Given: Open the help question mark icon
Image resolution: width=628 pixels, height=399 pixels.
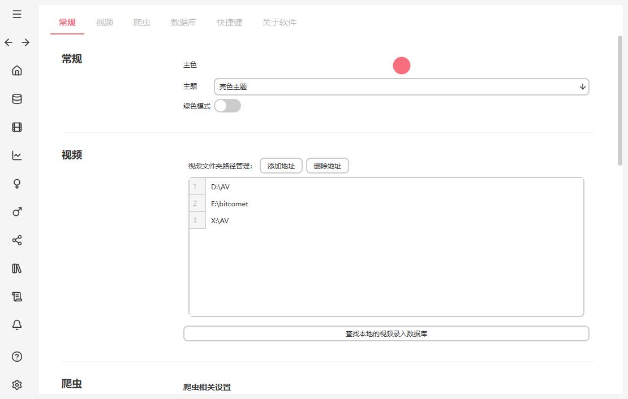Looking at the screenshot, I should (17, 357).
